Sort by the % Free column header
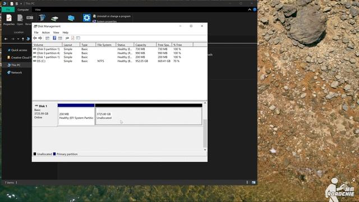The height and width of the screenshot is (202, 359). point(182,45)
